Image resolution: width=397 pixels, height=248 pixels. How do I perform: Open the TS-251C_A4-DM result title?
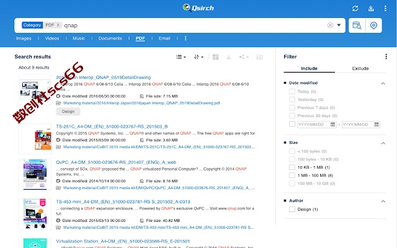112,126
